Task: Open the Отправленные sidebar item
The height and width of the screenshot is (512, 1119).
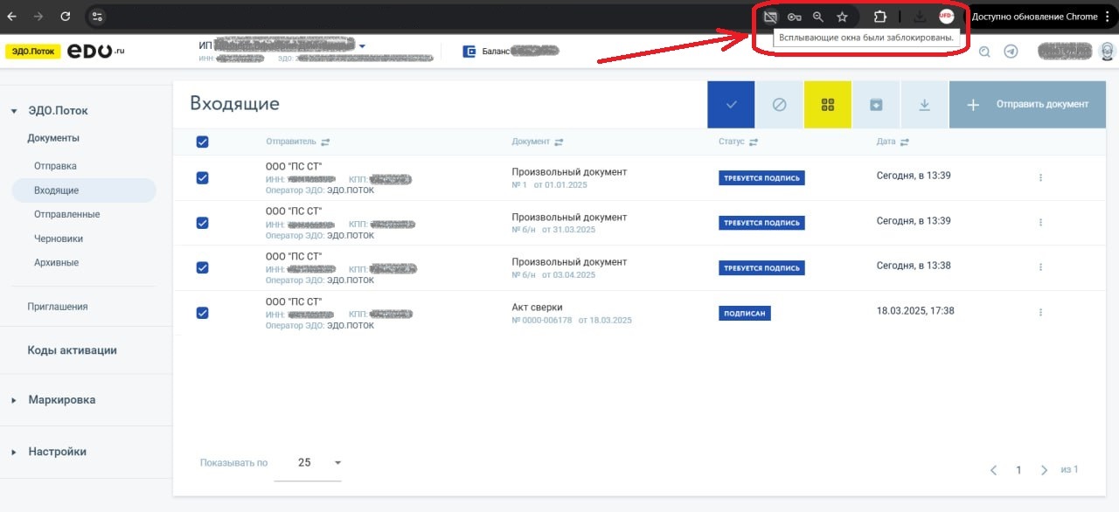Action: click(66, 214)
